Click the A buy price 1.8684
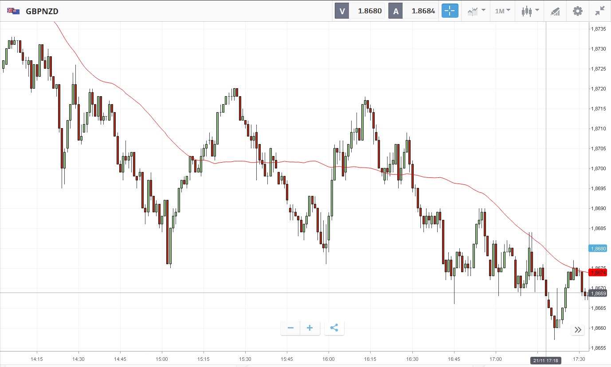The width and height of the screenshot is (611, 367). (423, 11)
